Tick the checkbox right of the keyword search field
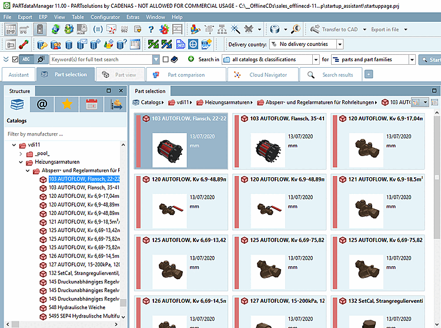 [166, 59]
